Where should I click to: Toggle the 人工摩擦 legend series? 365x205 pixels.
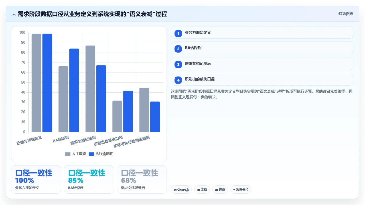[x=76, y=154]
